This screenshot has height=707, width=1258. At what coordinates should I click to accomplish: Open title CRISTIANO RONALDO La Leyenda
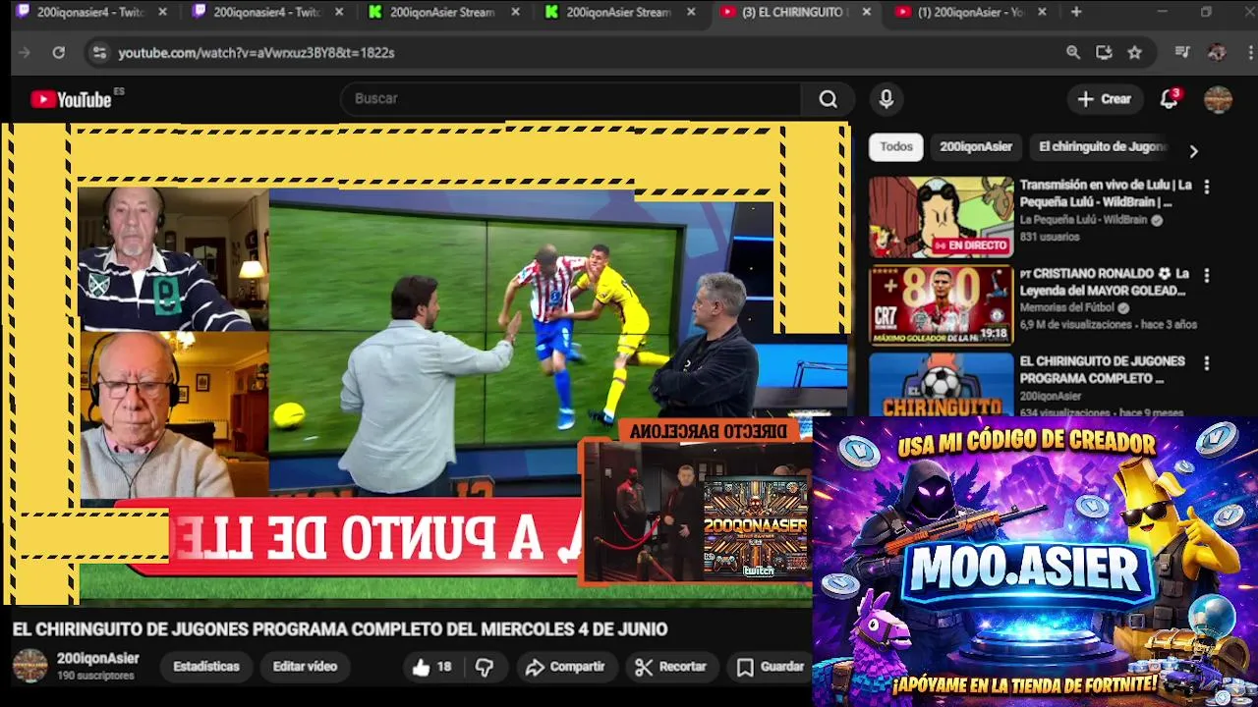[1105, 282]
